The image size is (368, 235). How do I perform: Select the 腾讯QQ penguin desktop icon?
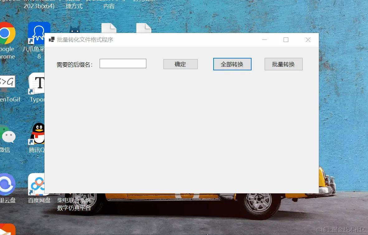pos(37,133)
